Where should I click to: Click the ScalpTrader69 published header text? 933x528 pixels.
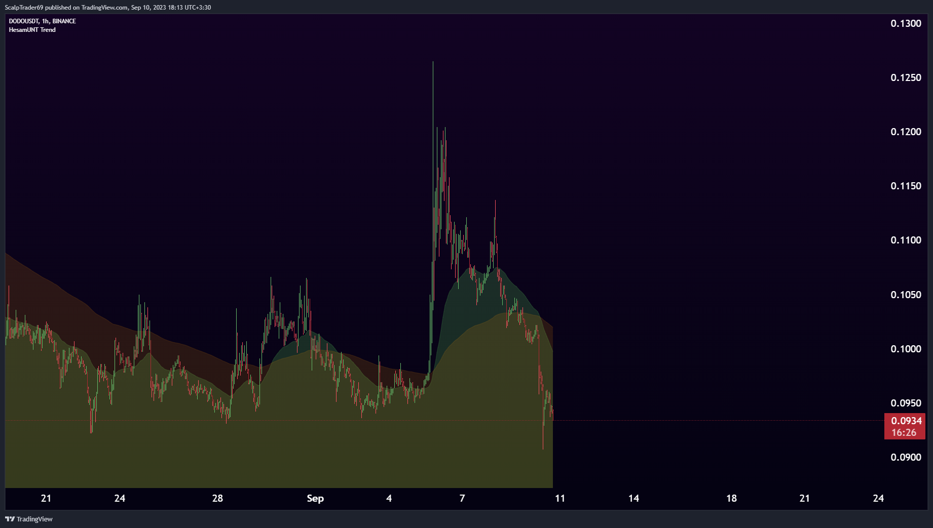pos(108,8)
